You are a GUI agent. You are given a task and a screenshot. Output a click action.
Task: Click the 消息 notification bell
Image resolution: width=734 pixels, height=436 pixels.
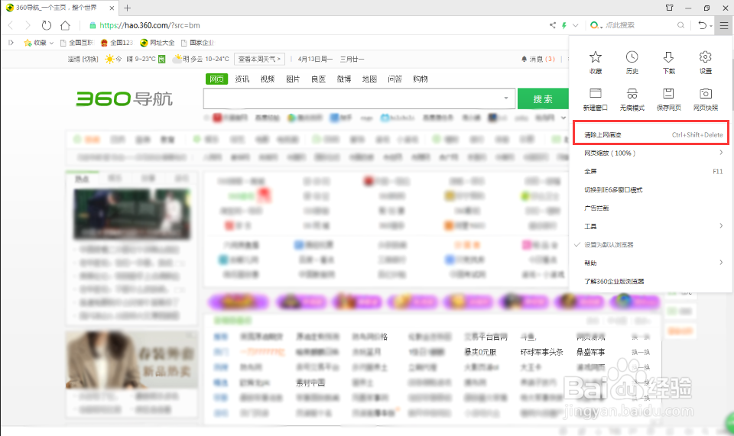pos(524,59)
